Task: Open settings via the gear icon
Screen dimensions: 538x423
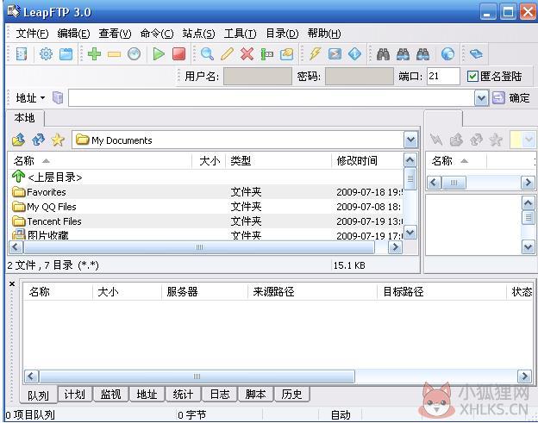Action: (46, 54)
